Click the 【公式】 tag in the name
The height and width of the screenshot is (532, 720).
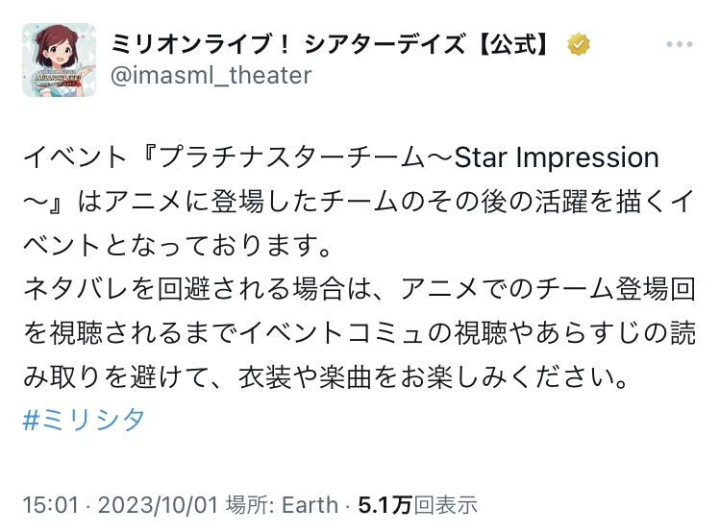coord(519,43)
